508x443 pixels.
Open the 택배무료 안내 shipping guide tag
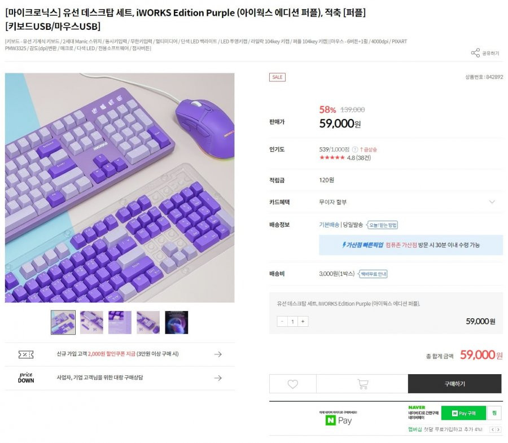tap(373, 274)
